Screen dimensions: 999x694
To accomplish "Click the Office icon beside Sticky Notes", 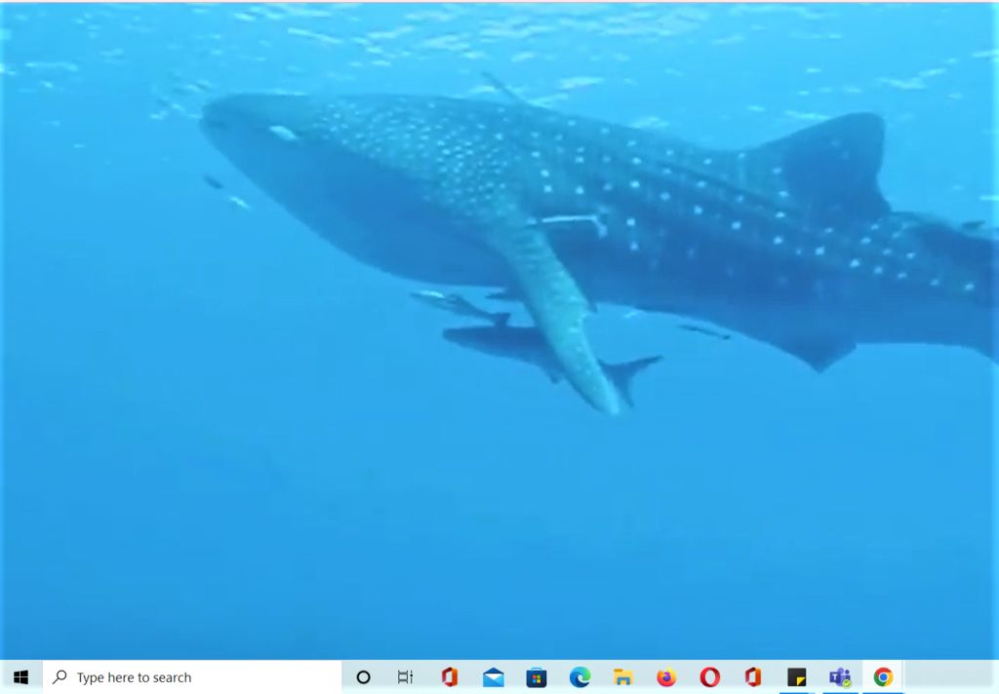I will (x=752, y=676).
